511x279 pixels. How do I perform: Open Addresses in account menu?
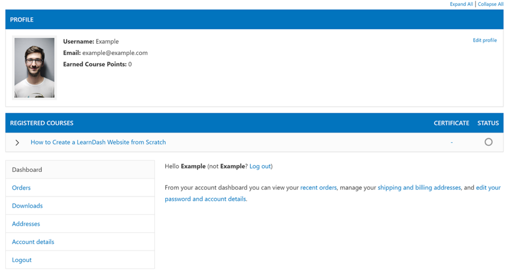pyautogui.click(x=26, y=224)
